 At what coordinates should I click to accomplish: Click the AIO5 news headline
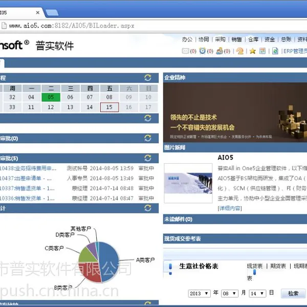tap(226, 158)
